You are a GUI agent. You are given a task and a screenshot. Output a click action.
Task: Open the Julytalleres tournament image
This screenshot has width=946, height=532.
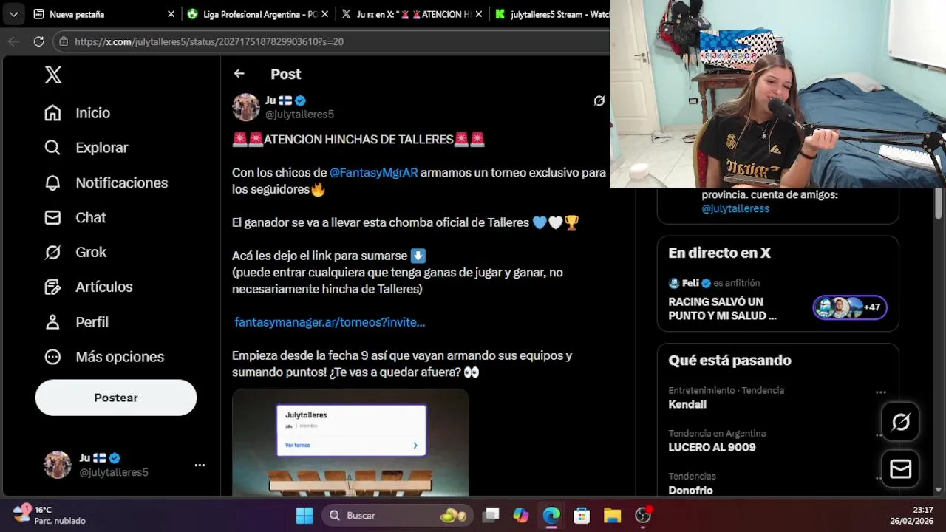pyautogui.click(x=350, y=442)
